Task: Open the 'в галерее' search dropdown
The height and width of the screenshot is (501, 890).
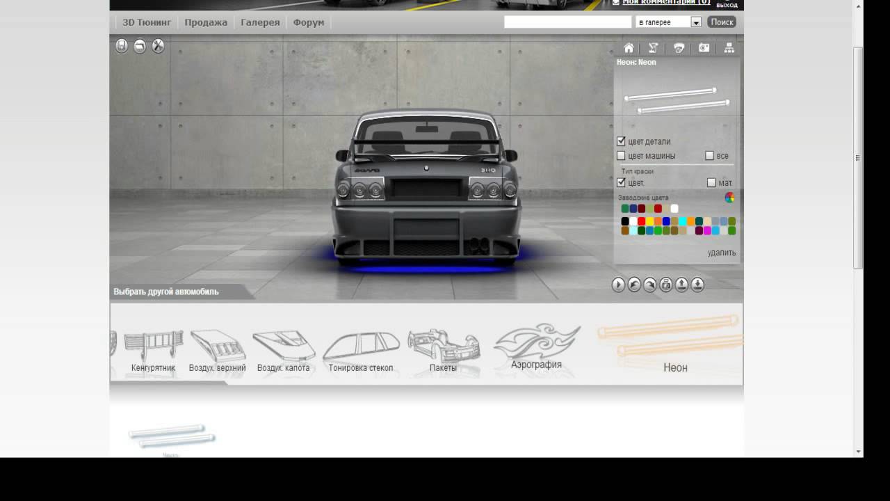Action: [696, 22]
